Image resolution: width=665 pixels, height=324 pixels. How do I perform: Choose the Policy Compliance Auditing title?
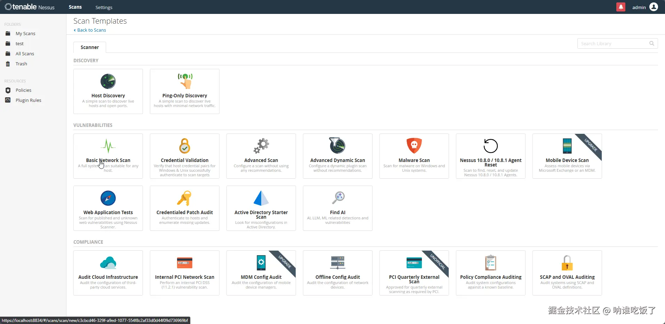[491, 277]
